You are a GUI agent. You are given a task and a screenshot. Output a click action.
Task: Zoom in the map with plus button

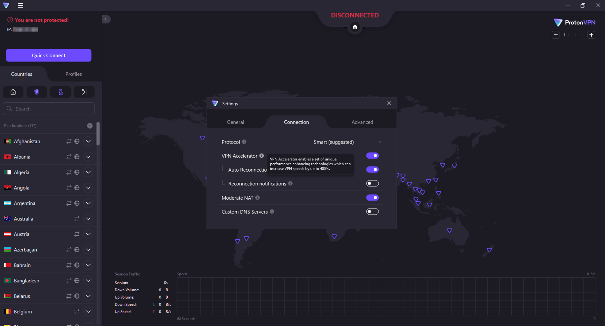click(591, 35)
